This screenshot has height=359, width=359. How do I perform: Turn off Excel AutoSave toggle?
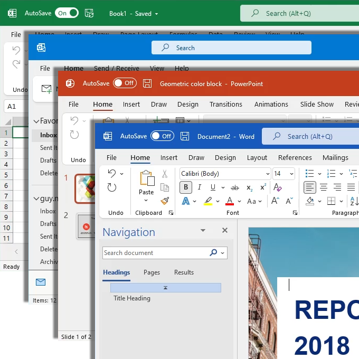pos(67,13)
